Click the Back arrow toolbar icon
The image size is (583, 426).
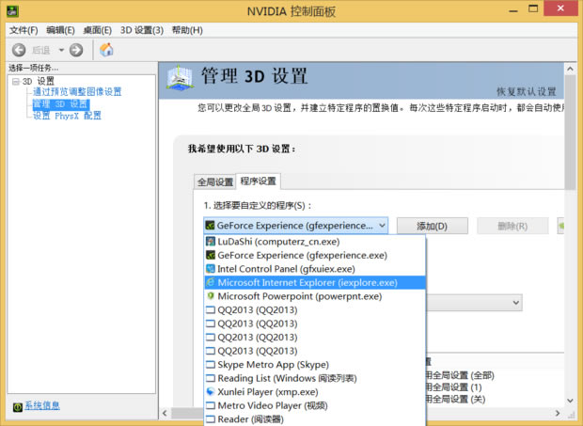point(19,50)
